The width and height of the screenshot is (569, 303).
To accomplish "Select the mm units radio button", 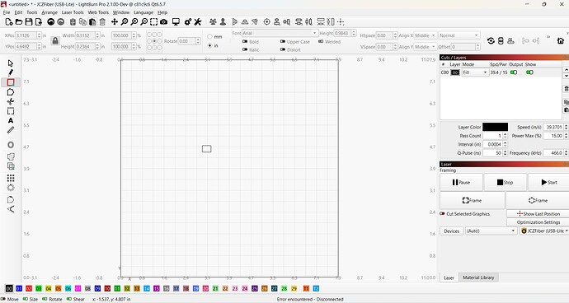I will point(209,36).
